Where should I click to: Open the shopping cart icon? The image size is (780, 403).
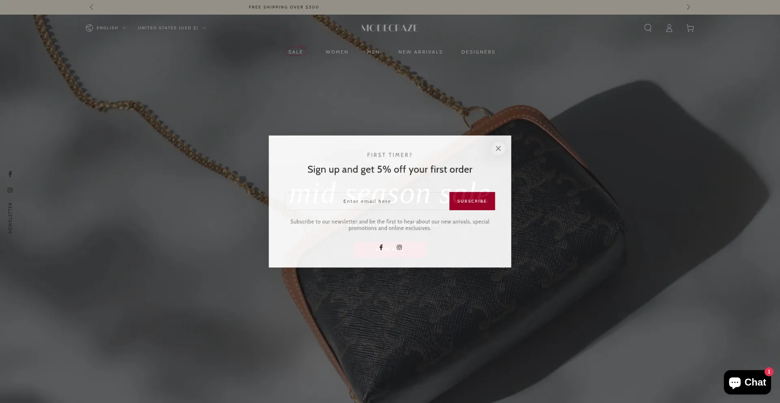click(690, 28)
